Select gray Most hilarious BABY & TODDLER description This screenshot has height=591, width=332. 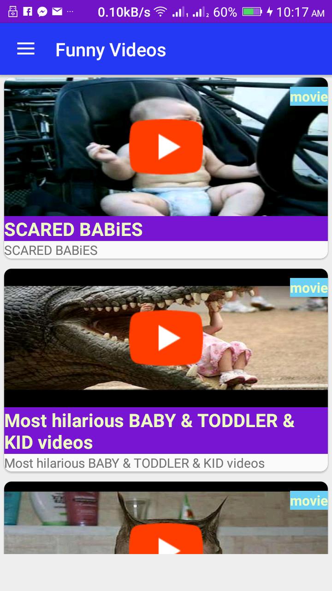pyautogui.click(x=135, y=463)
